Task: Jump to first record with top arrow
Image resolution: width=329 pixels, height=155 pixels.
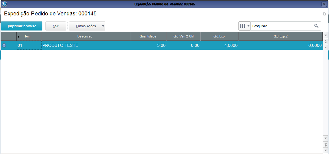Action: 326,36
